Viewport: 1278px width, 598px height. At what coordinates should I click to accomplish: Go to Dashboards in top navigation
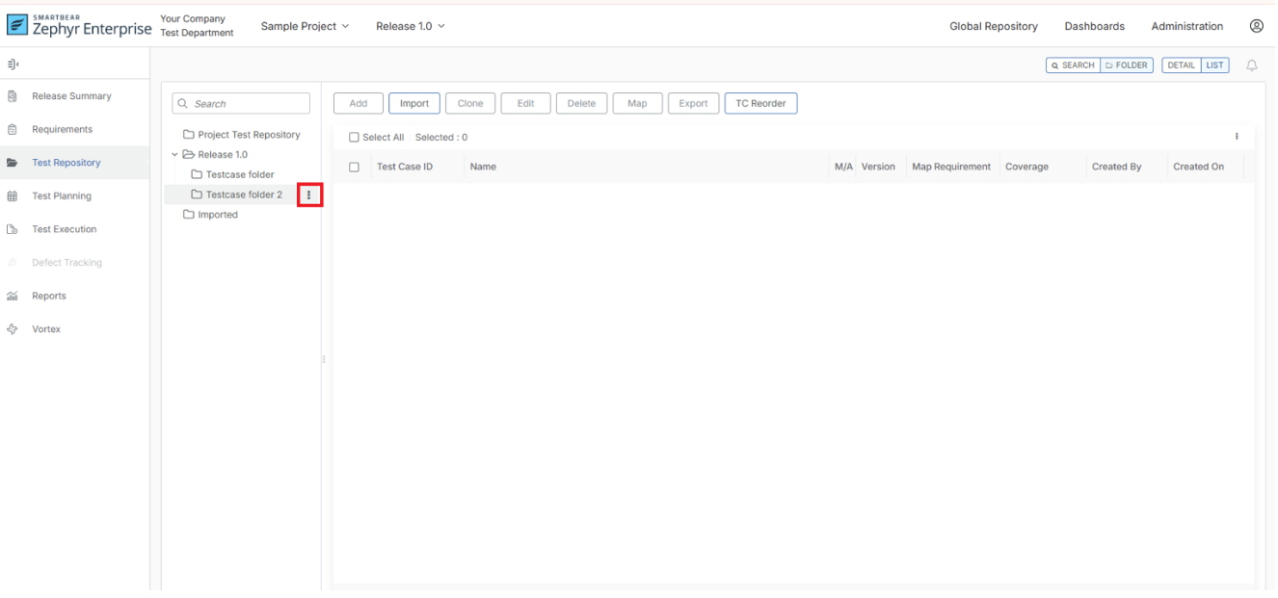[x=1094, y=26]
